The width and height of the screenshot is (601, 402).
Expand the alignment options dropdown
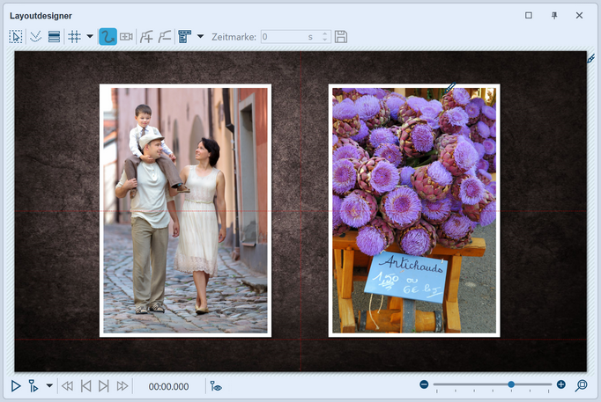[x=200, y=37]
